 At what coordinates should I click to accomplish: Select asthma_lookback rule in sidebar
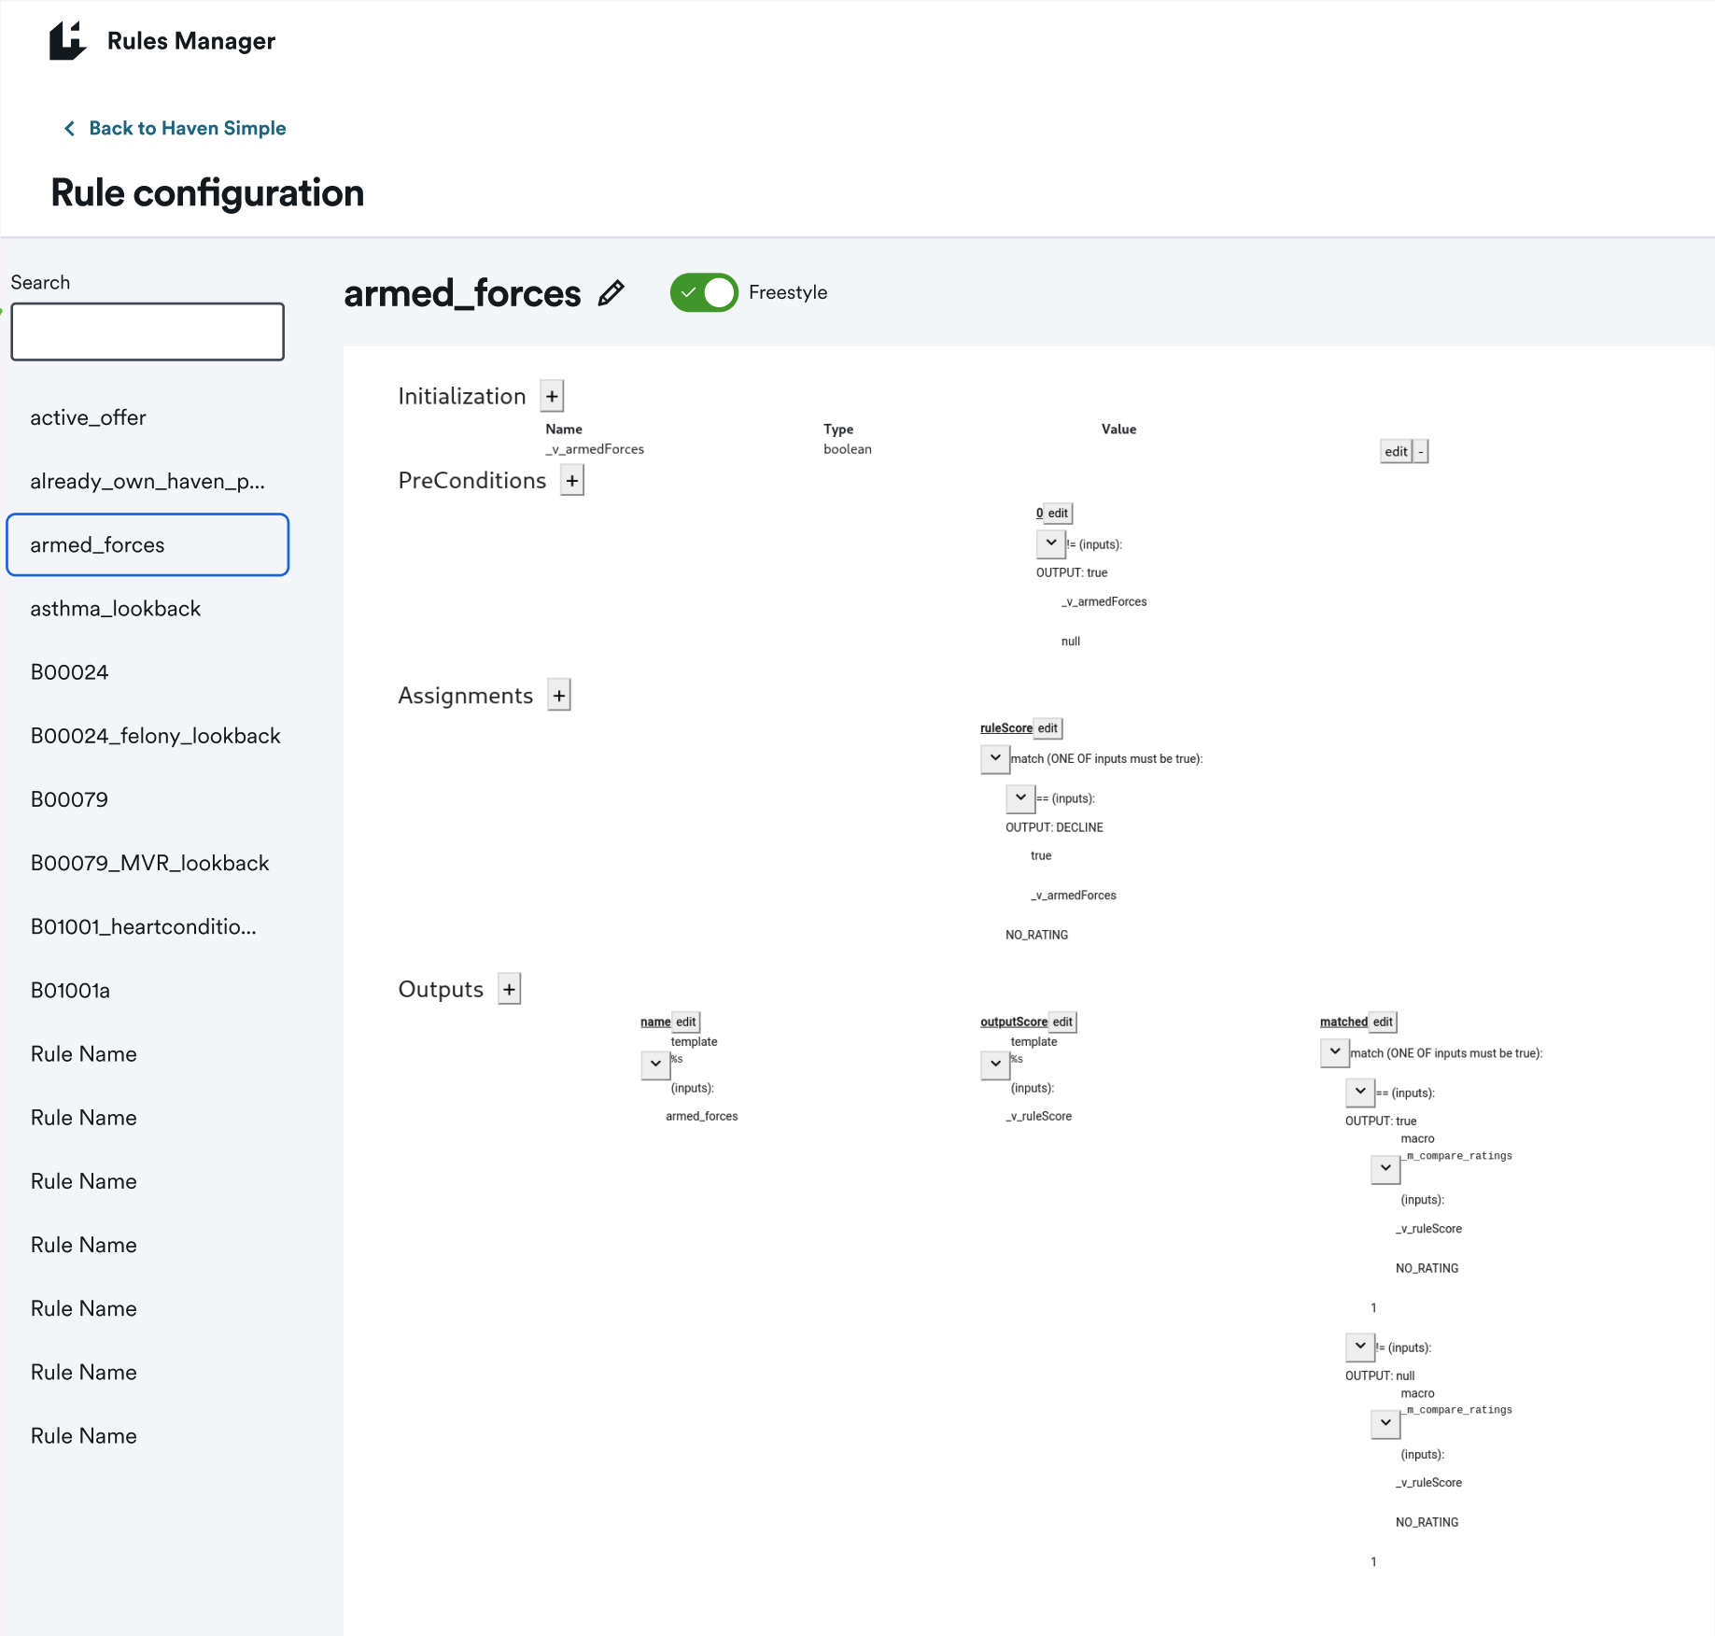[116, 609]
